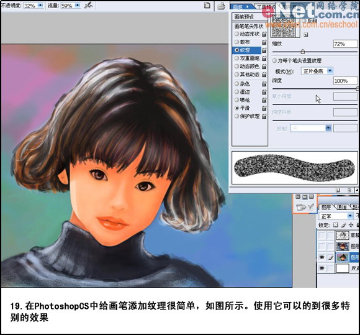Click lock icon beside 动态形状
Screen dimensions: 360x335
[264, 34]
